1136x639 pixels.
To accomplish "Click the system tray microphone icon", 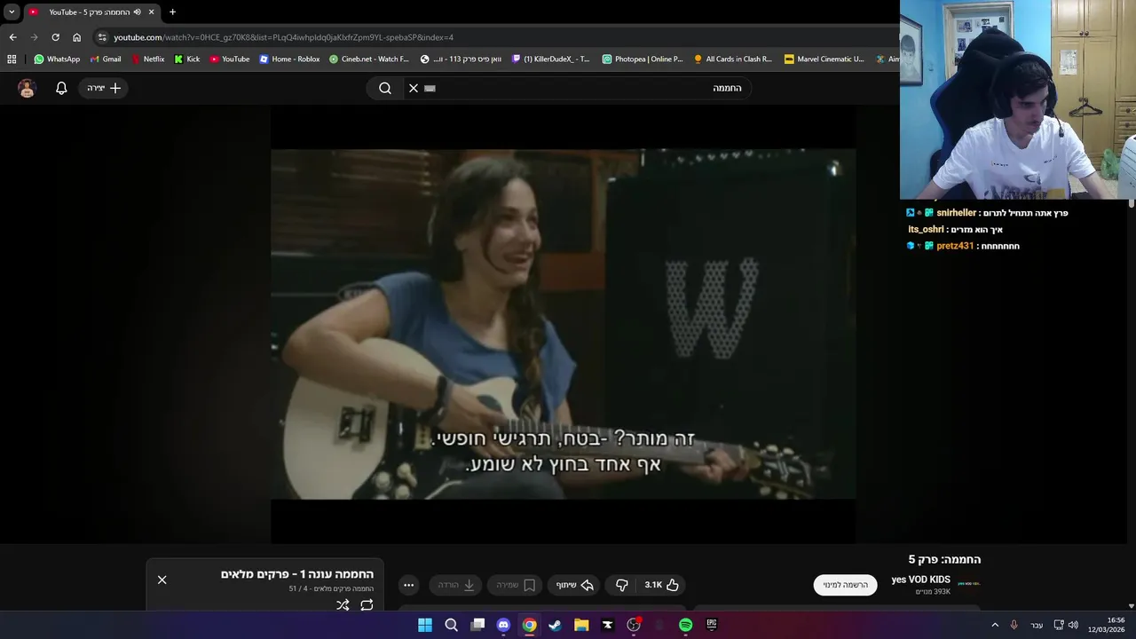I will (x=1014, y=625).
